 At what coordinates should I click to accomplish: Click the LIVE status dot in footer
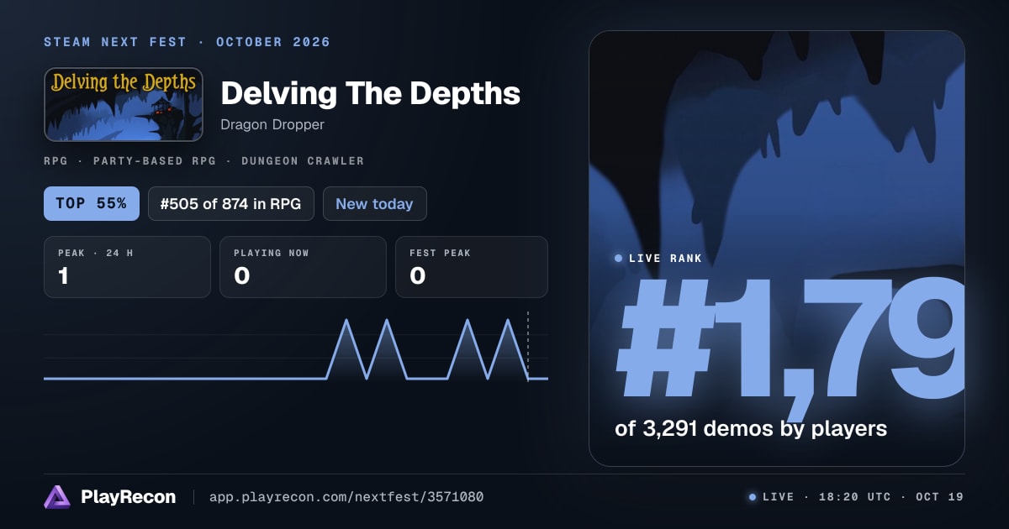click(753, 497)
